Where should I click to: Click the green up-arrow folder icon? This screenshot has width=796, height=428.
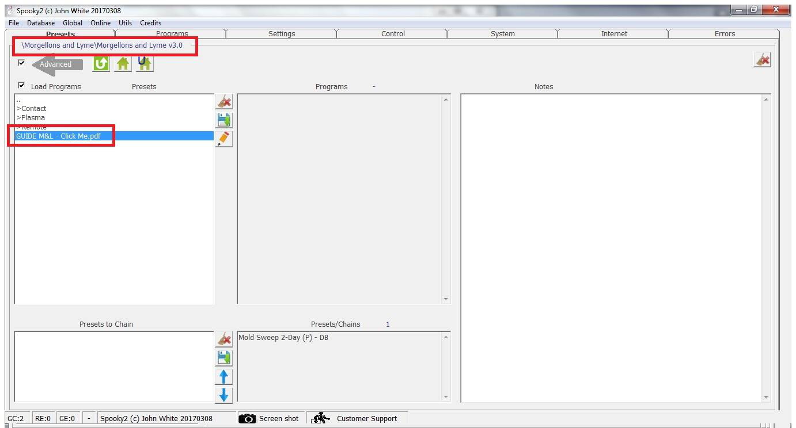pyautogui.click(x=101, y=63)
